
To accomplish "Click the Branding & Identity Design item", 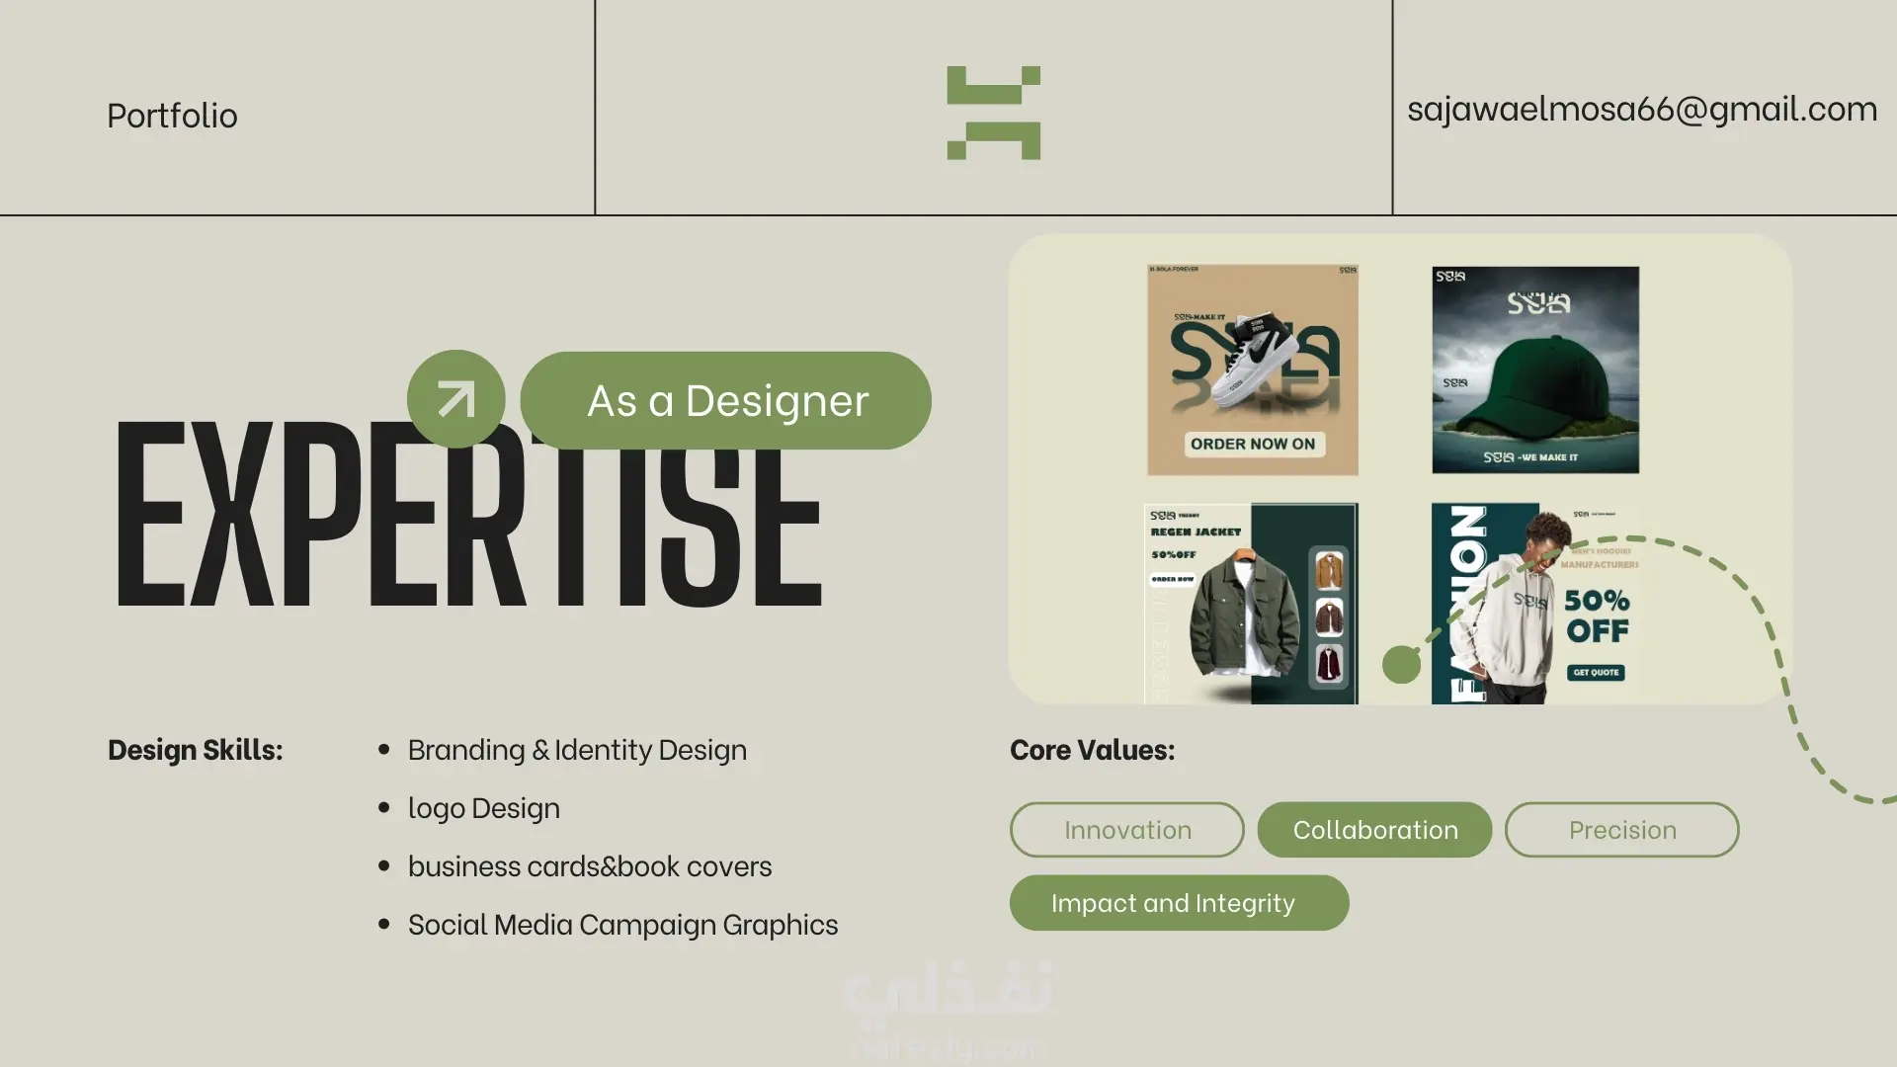I will point(577,750).
